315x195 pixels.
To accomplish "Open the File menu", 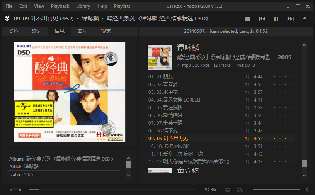I will click(9, 6).
